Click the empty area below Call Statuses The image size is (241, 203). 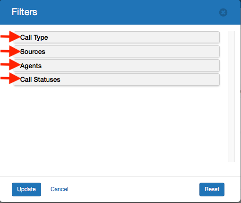click(117, 124)
